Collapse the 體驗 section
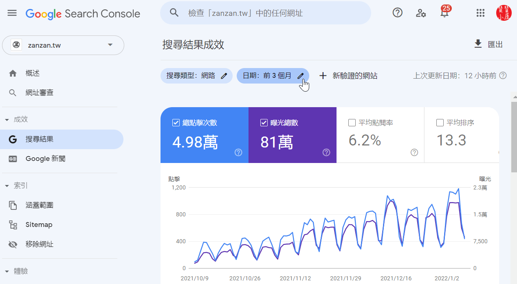 coord(16,271)
